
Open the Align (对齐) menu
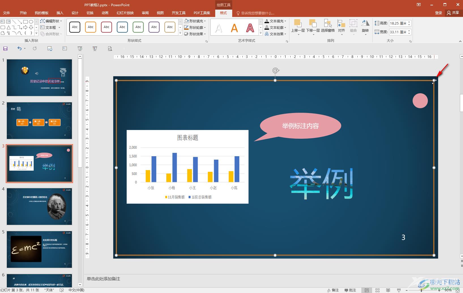(342, 27)
